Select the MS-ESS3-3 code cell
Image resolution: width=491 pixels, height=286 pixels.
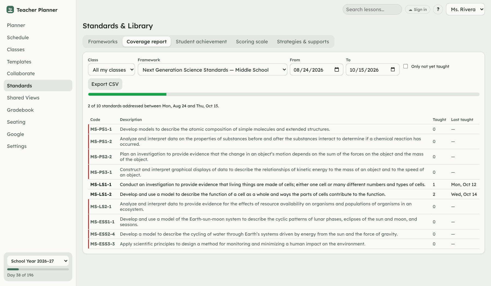(103, 244)
